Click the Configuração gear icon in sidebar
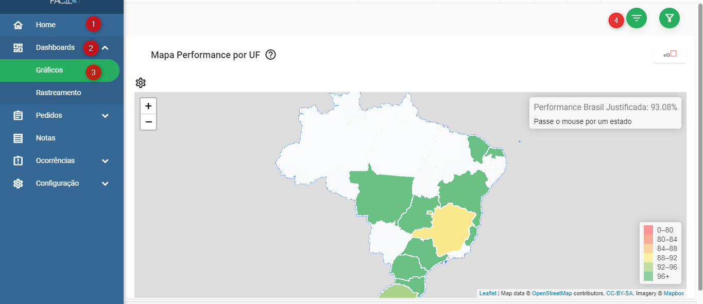 [x=18, y=183]
